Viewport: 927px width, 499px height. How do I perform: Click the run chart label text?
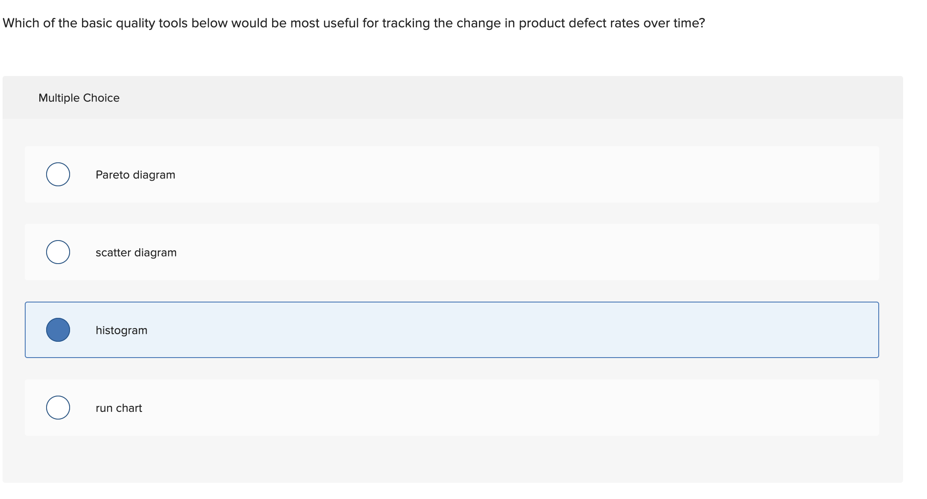pyautogui.click(x=119, y=408)
